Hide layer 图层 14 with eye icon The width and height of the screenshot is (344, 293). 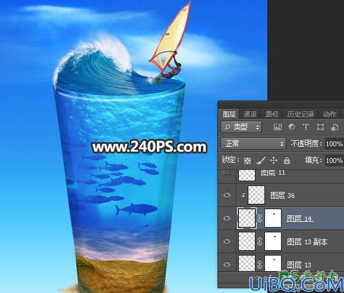tap(227, 218)
